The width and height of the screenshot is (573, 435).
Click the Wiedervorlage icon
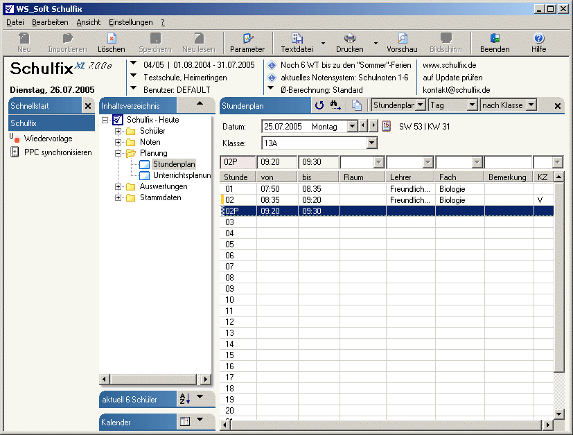[x=15, y=138]
